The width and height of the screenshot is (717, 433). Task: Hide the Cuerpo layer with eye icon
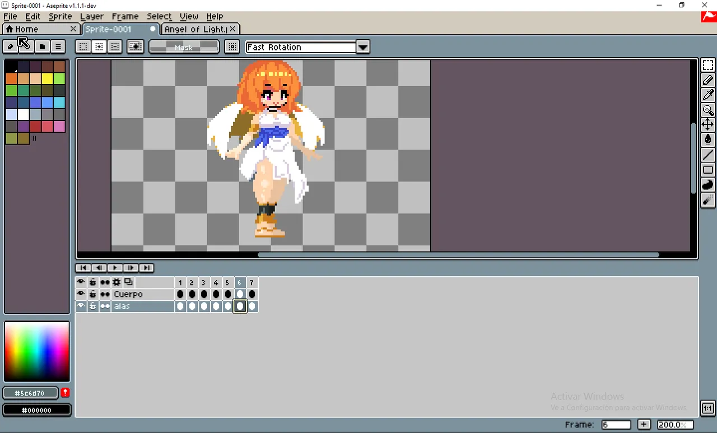tap(81, 294)
